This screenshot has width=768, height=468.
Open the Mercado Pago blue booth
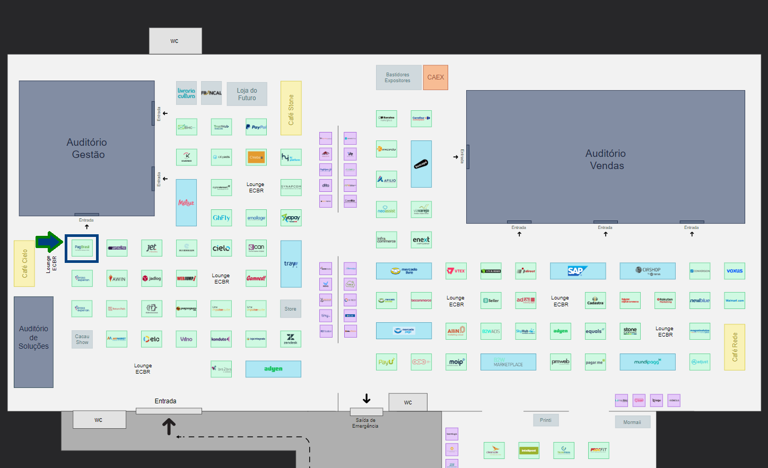[404, 331]
